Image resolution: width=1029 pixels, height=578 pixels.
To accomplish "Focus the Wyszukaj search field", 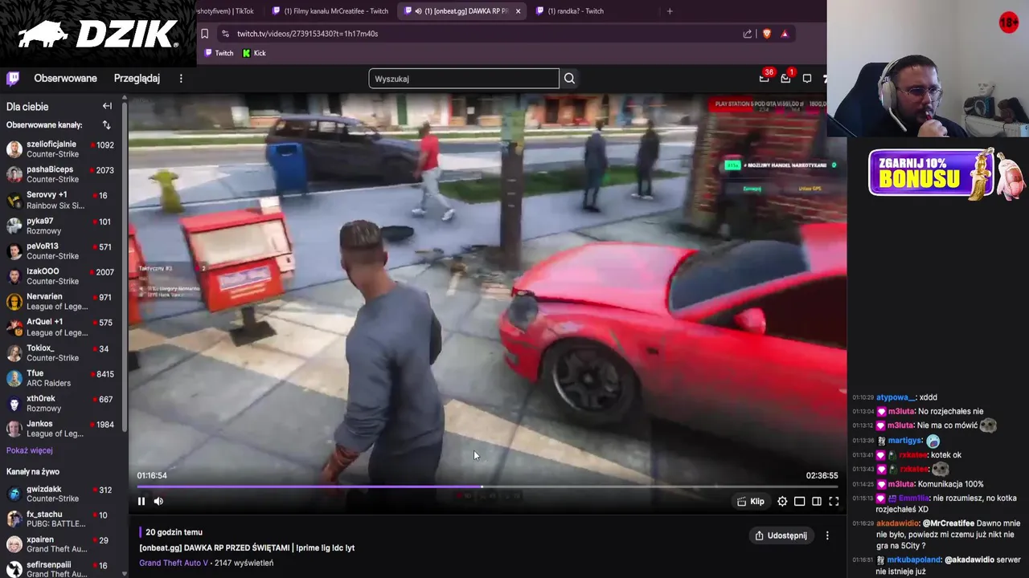I will [464, 79].
